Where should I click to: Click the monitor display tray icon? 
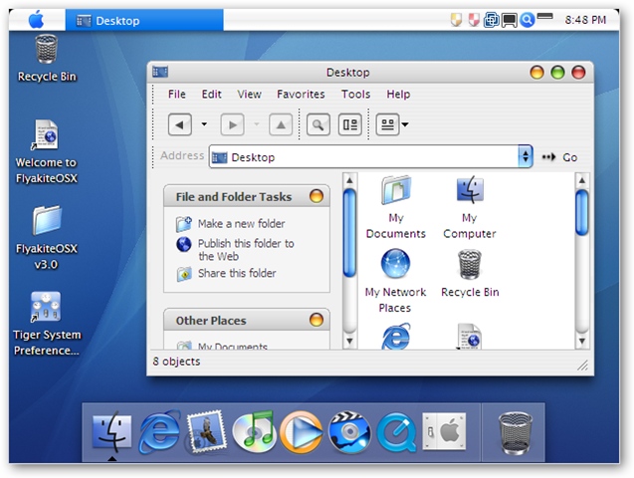(x=510, y=20)
